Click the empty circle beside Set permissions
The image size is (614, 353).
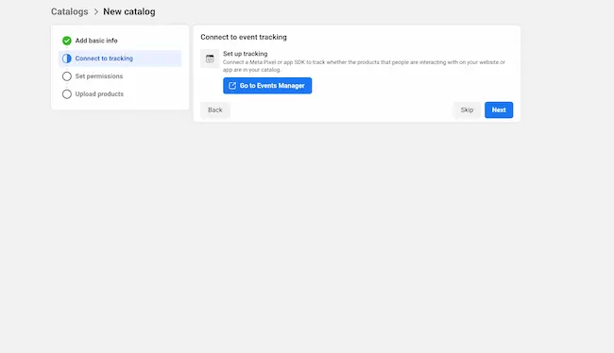coord(67,76)
